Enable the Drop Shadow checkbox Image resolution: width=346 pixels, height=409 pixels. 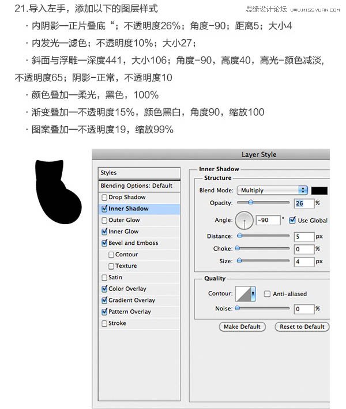[104, 198]
